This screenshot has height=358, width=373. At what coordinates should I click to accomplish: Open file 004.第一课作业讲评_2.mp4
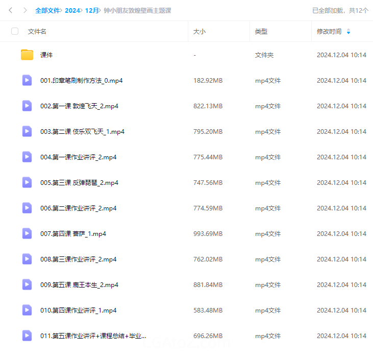pyautogui.click(x=78, y=157)
